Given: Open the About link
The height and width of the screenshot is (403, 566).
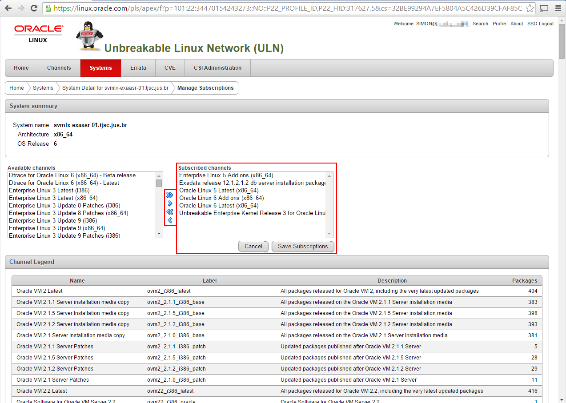Looking at the screenshot, I should (517, 24).
